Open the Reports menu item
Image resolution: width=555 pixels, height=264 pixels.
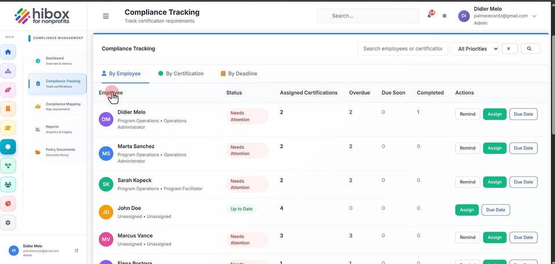(57, 129)
